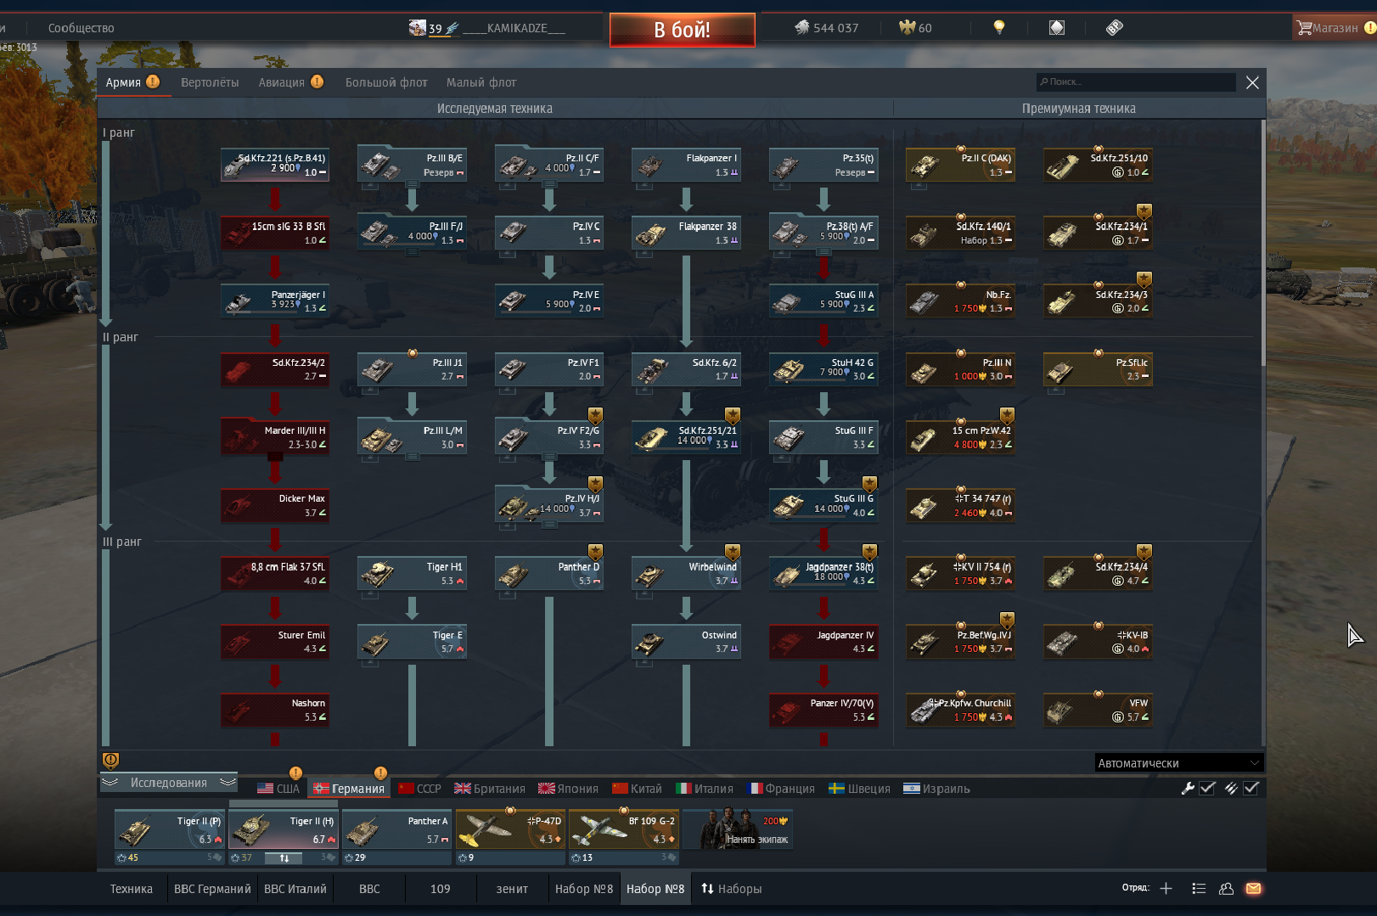Open the BP battle pass ticket icon
Image resolution: width=1377 pixels, height=916 pixels.
[1115, 27]
